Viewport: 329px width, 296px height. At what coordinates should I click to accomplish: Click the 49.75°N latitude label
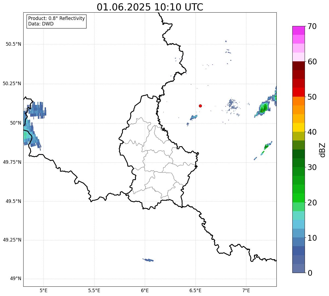point(12,162)
